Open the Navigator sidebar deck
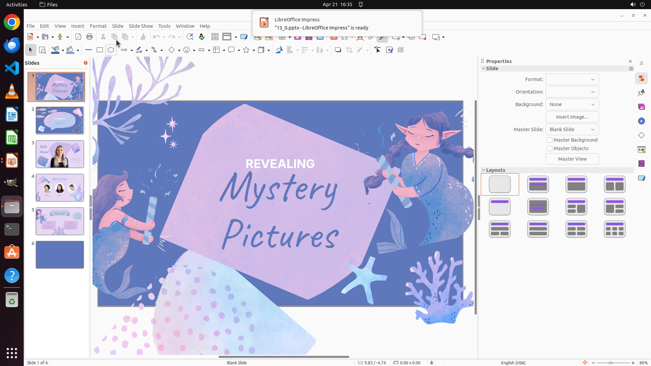Screen dimensions: 651x366 (x=641, y=121)
